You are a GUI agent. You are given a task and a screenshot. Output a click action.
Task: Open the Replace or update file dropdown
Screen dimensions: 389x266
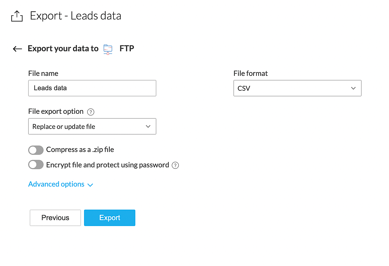(x=92, y=126)
